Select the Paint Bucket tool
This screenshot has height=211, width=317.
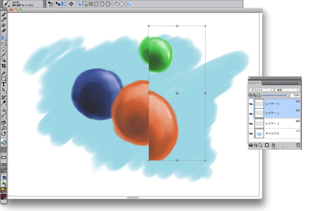point(4,25)
